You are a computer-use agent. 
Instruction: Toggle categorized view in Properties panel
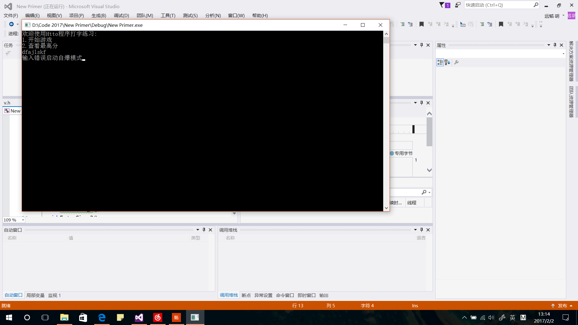pos(440,62)
